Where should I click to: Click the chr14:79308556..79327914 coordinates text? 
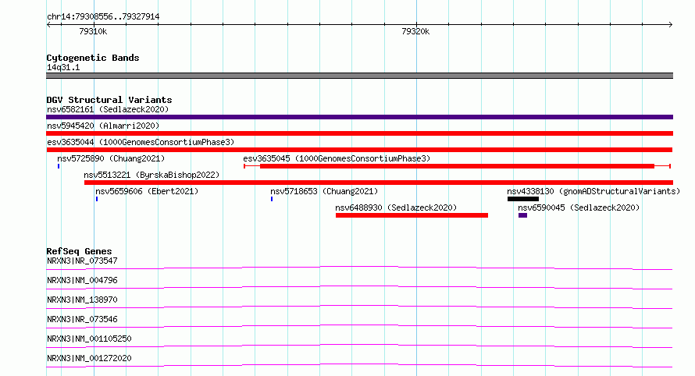click(x=103, y=16)
